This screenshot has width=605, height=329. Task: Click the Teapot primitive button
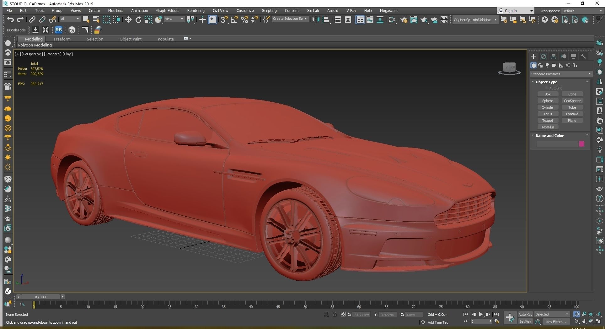tap(548, 121)
